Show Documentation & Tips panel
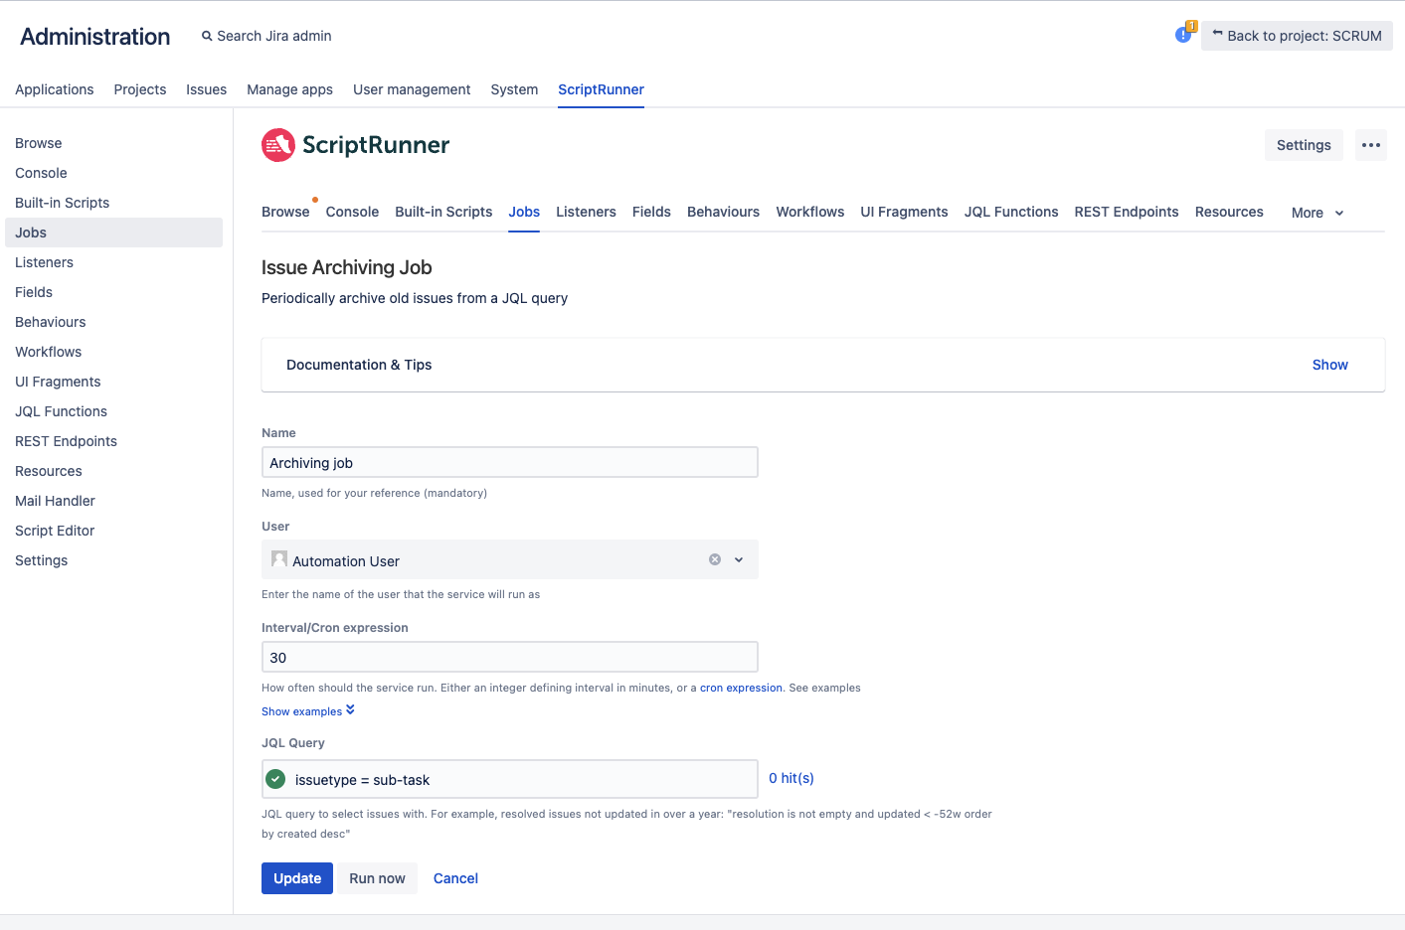Image resolution: width=1405 pixels, height=930 pixels. [1329, 365]
